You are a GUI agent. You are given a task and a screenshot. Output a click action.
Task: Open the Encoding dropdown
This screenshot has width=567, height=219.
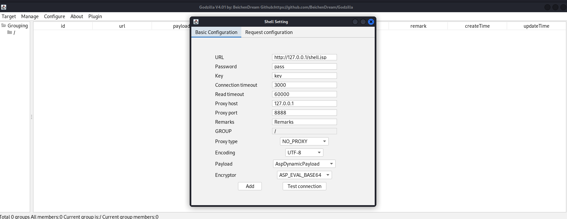click(304, 153)
